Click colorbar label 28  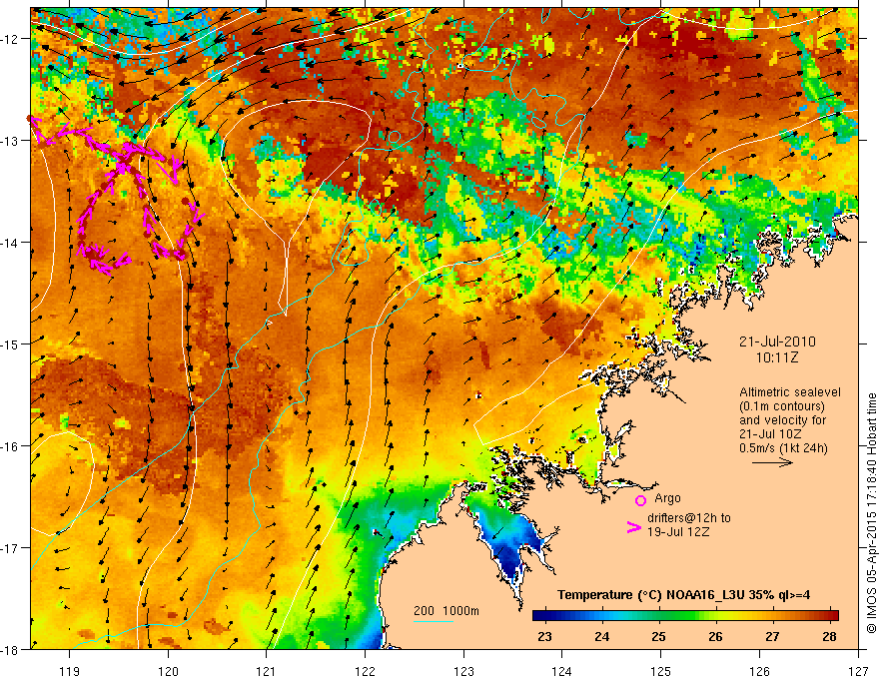(x=830, y=636)
